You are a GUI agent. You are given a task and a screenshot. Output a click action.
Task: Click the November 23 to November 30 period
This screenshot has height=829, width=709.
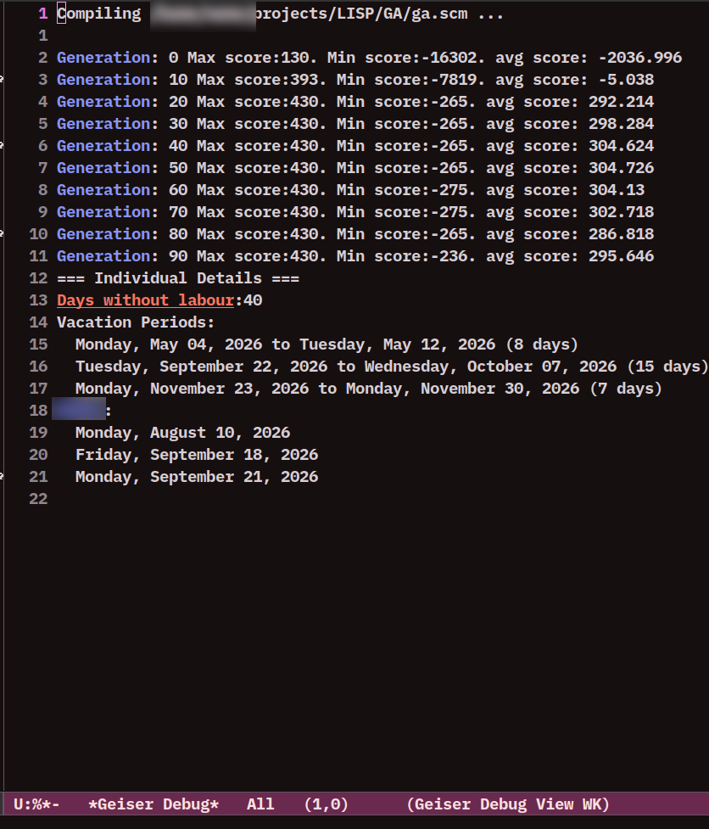coord(369,389)
